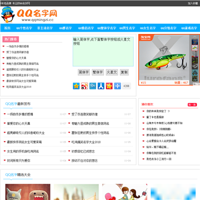Click the share count 4288
The height and width of the screenshot is (200, 200).
coord(126,86)
